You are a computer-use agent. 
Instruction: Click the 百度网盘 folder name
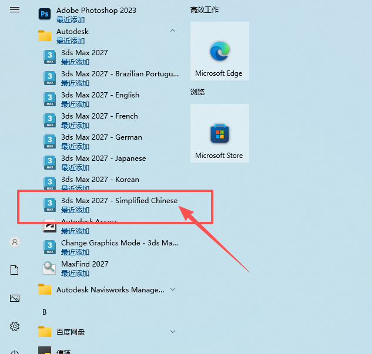coord(71,332)
